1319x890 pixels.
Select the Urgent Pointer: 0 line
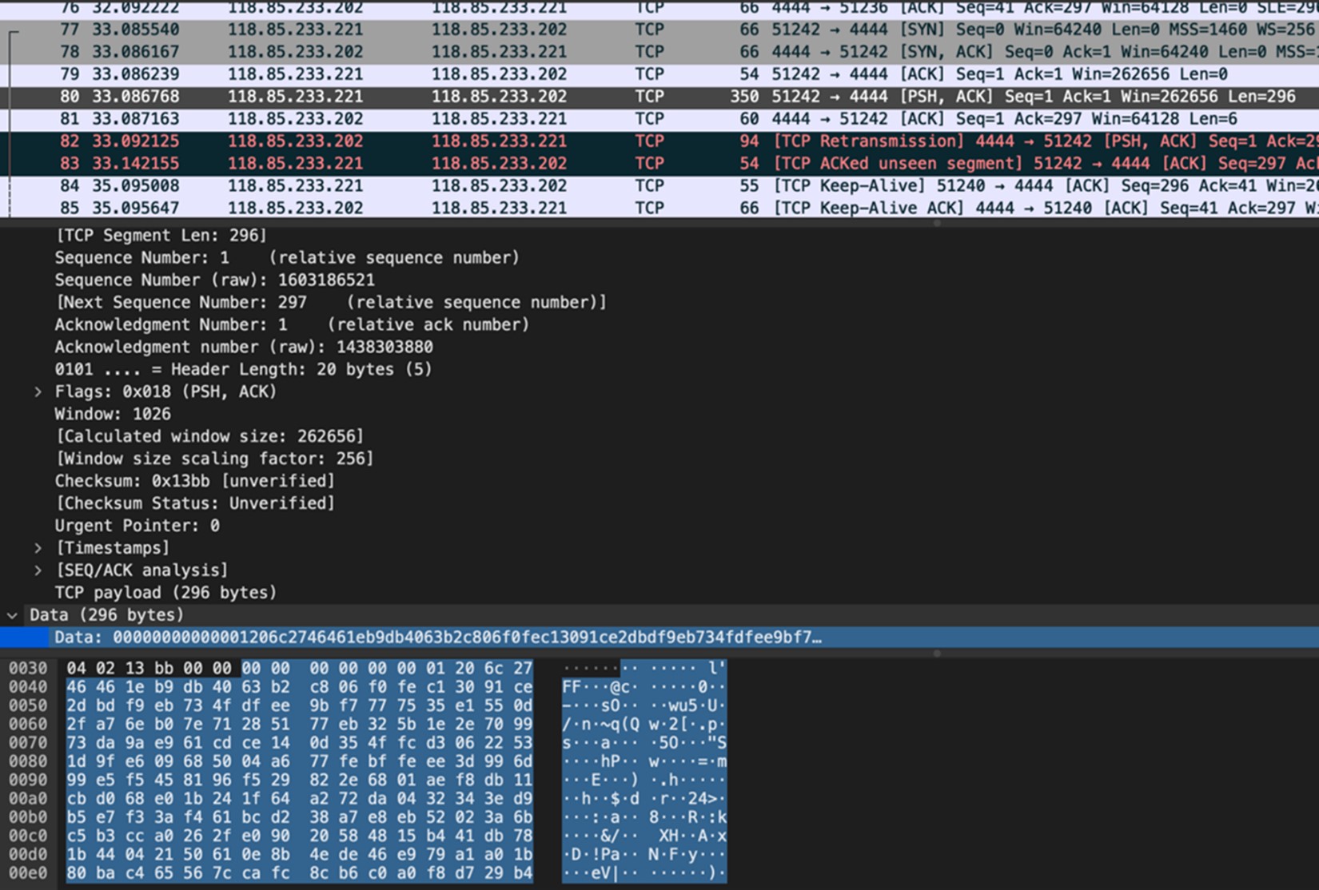click(x=137, y=526)
